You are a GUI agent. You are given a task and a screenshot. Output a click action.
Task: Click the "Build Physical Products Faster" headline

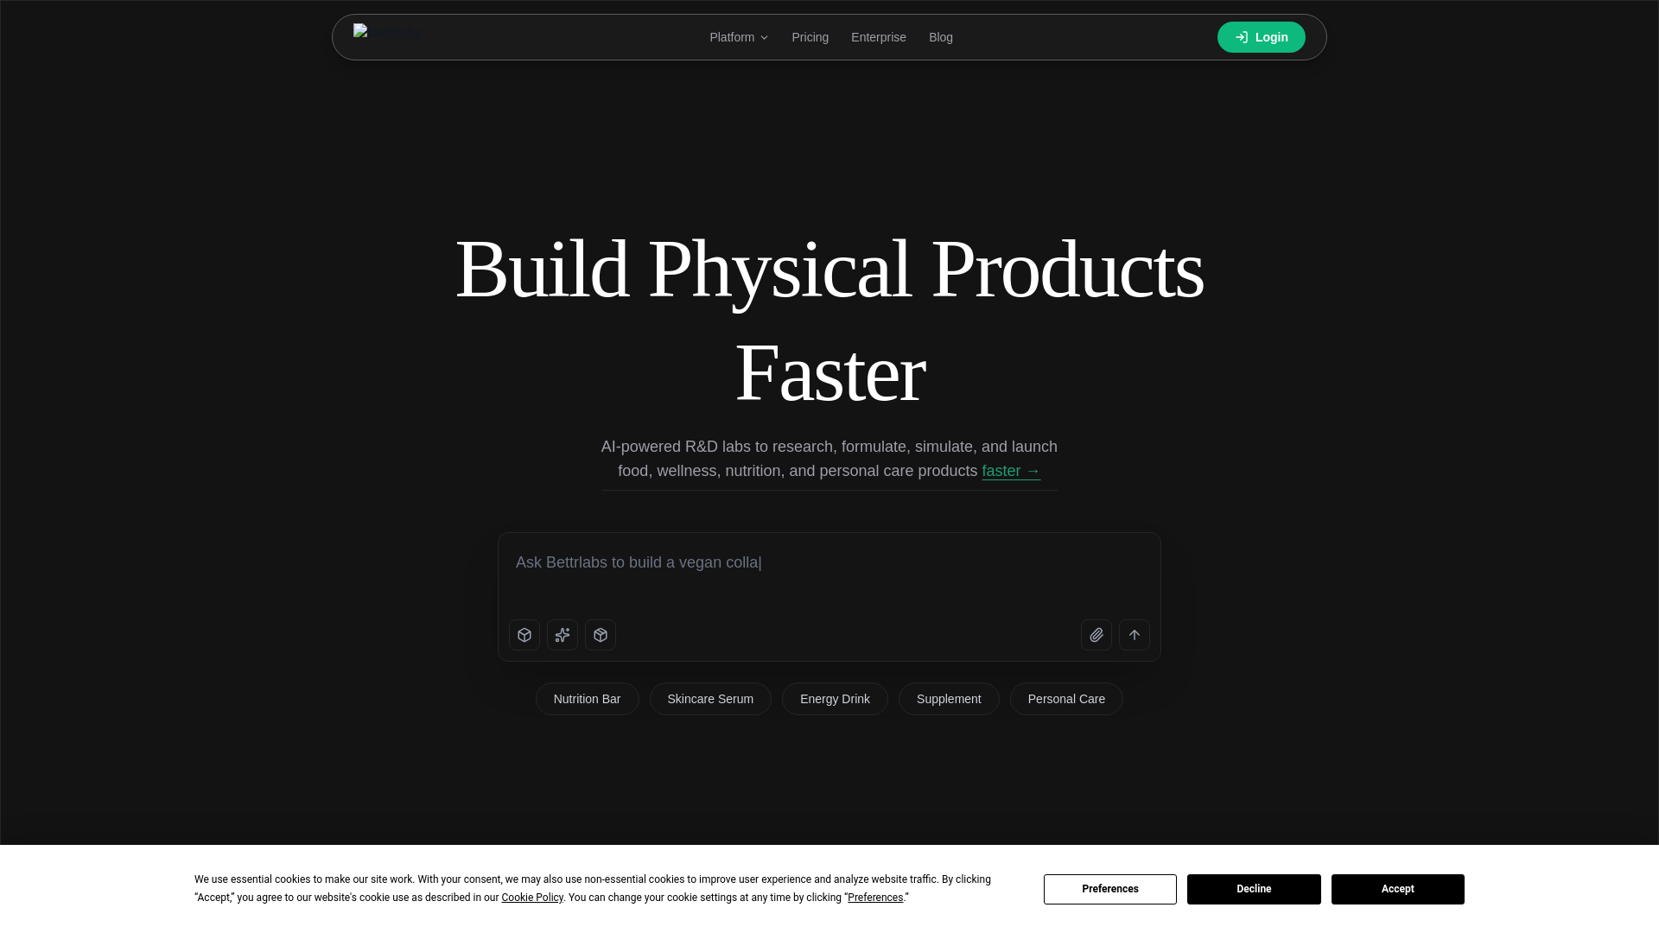tap(829, 321)
